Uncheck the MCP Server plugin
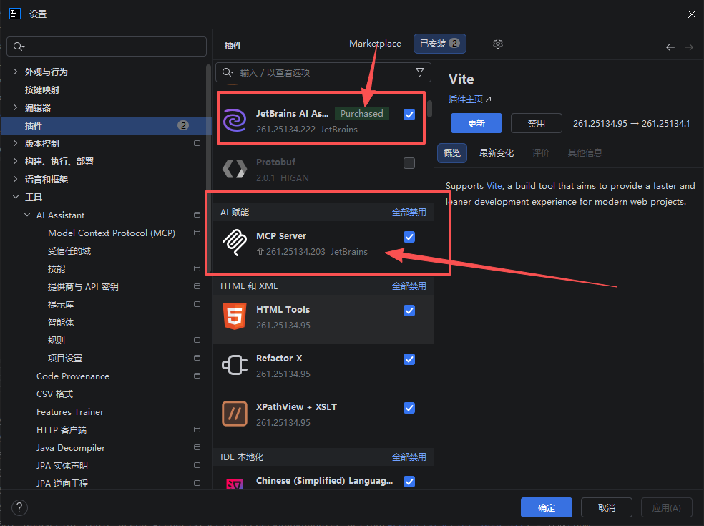The image size is (704, 526). click(x=409, y=237)
